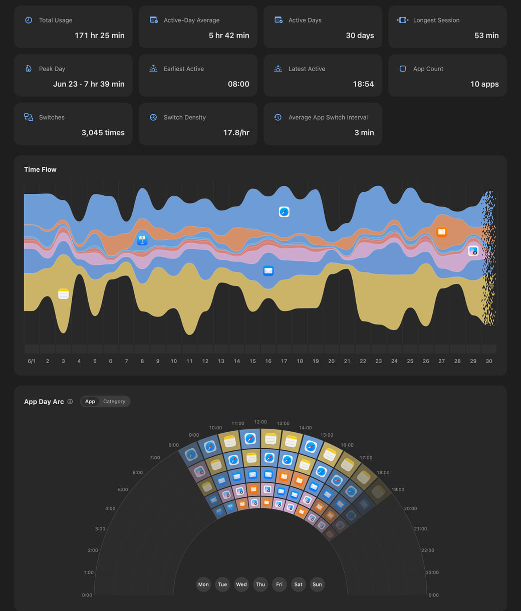Click the '08:00' earliest active value

click(238, 84)
